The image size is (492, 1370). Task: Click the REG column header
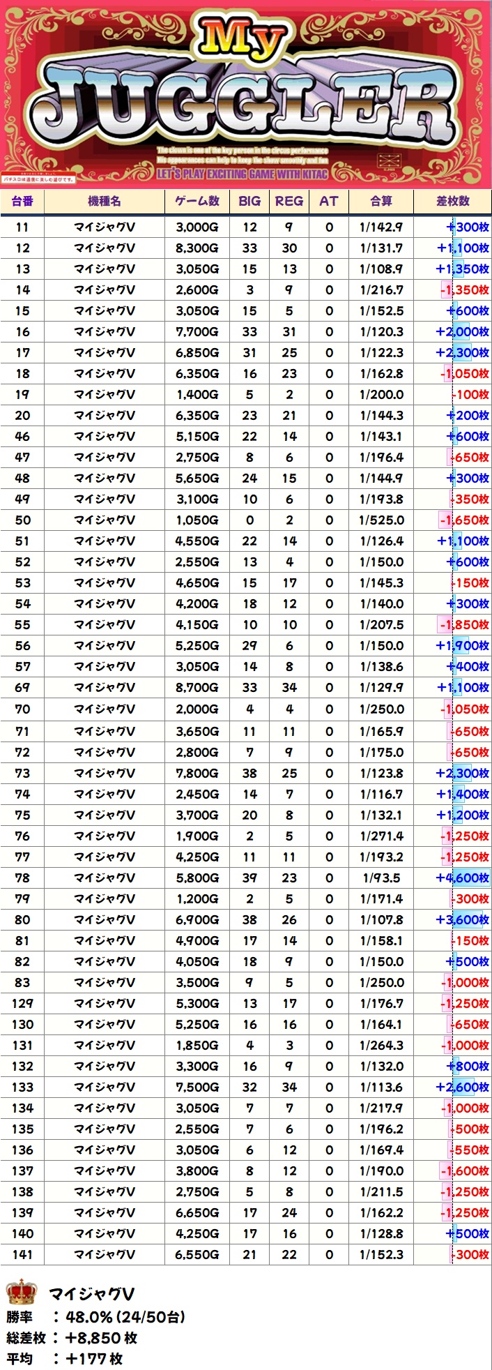(289, 202)
